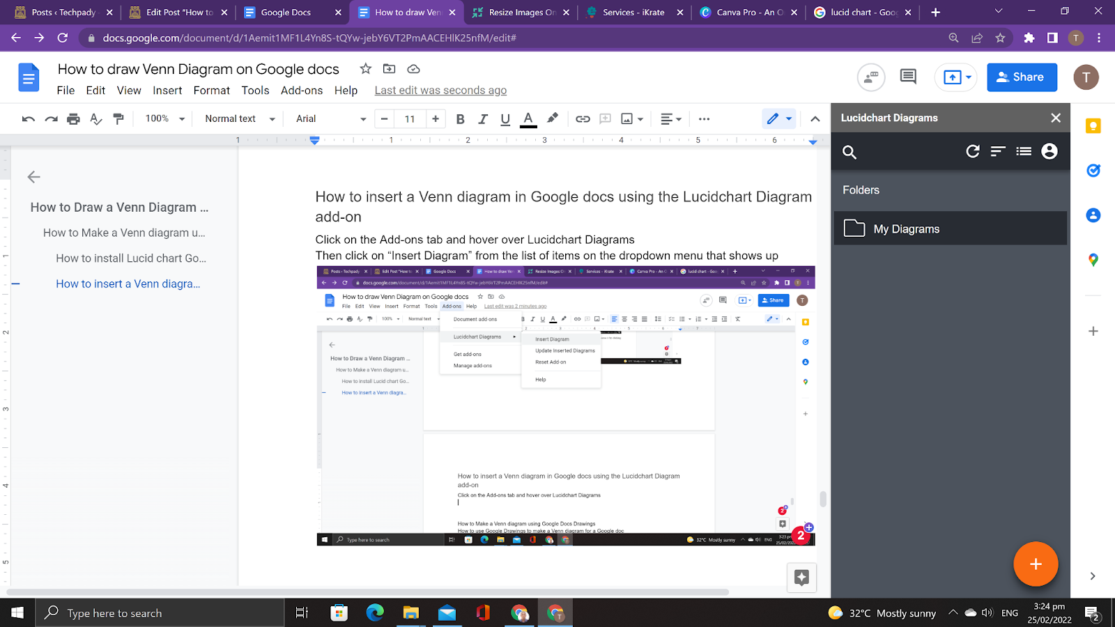Open the insert image dropdown
This screenshot has height=627, width=1115.
point(632,119)
